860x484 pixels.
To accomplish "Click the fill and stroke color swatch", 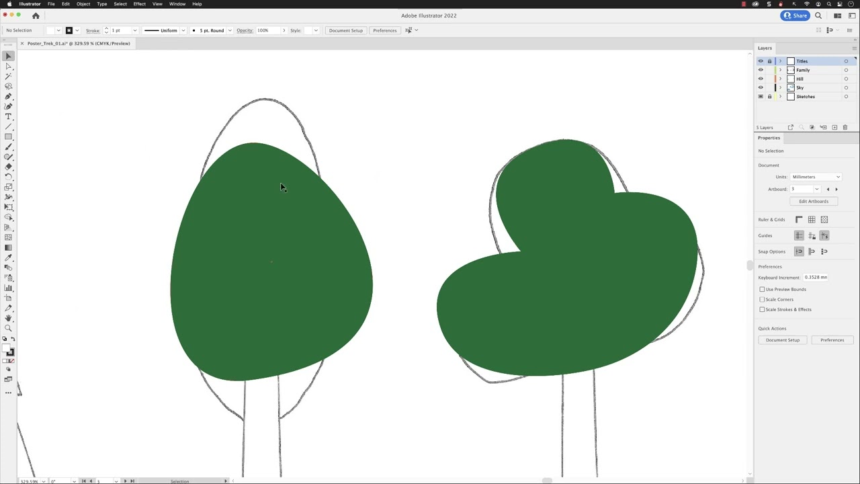I will pyautogui.click(x=8, y=350).
